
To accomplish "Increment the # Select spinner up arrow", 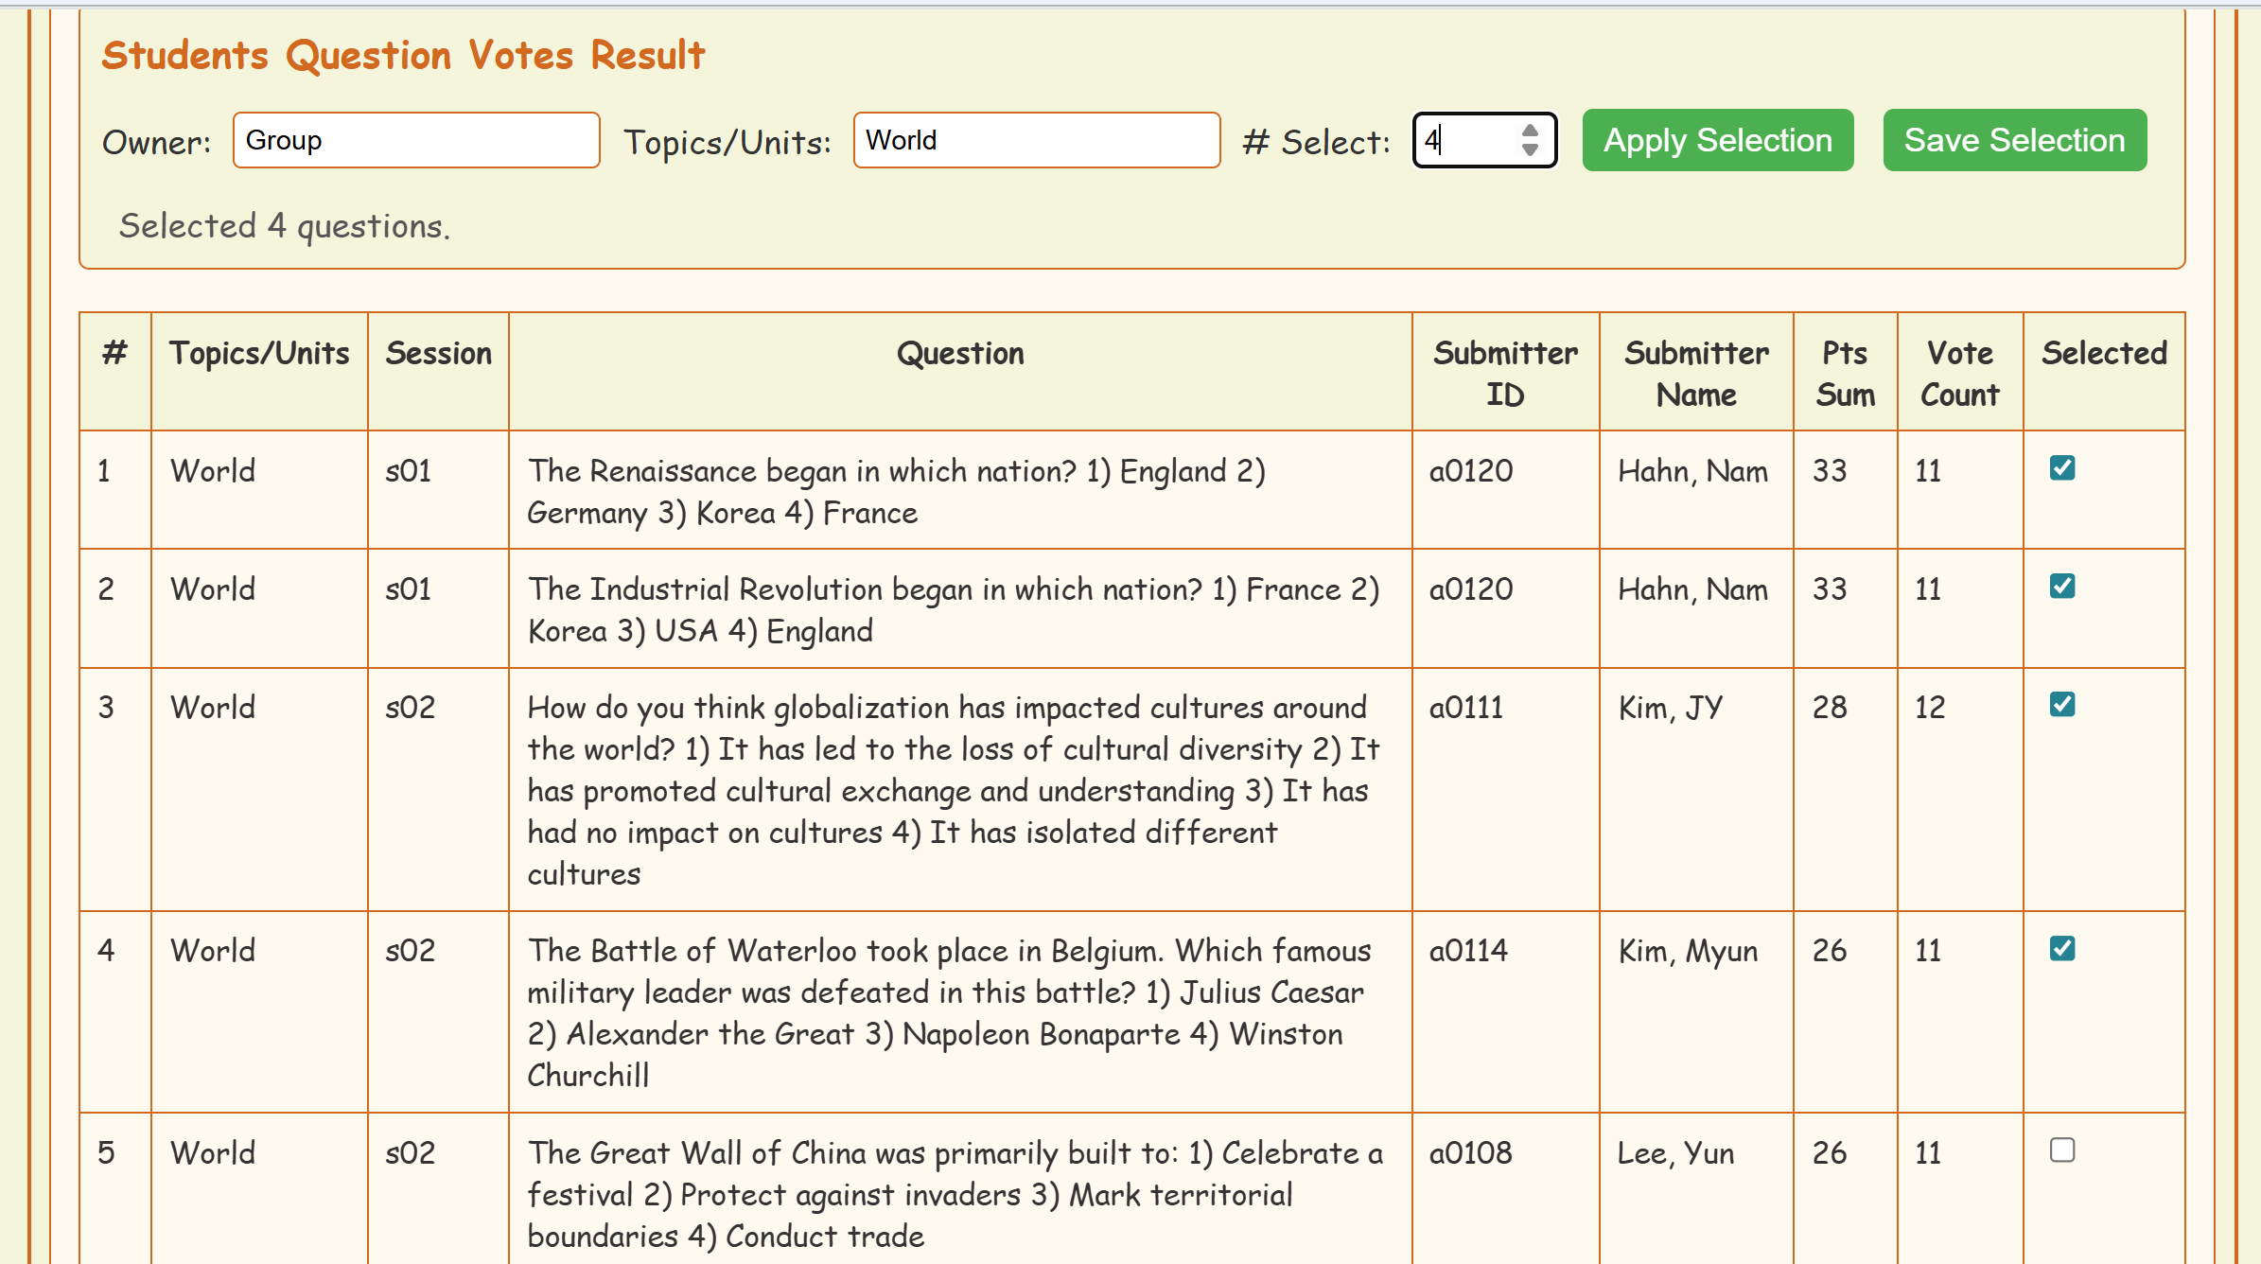I will [x=1530, y=132].
